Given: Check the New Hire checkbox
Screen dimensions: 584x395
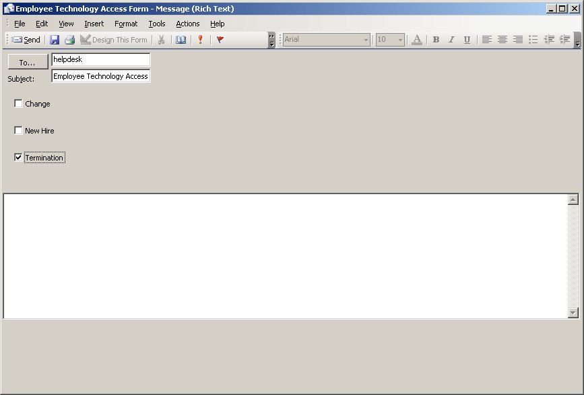Looking at the screenshot, I should coord(18,130).
